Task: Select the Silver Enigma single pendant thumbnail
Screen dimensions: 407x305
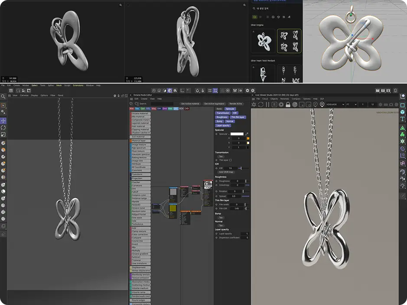Action: pos(263,41)
